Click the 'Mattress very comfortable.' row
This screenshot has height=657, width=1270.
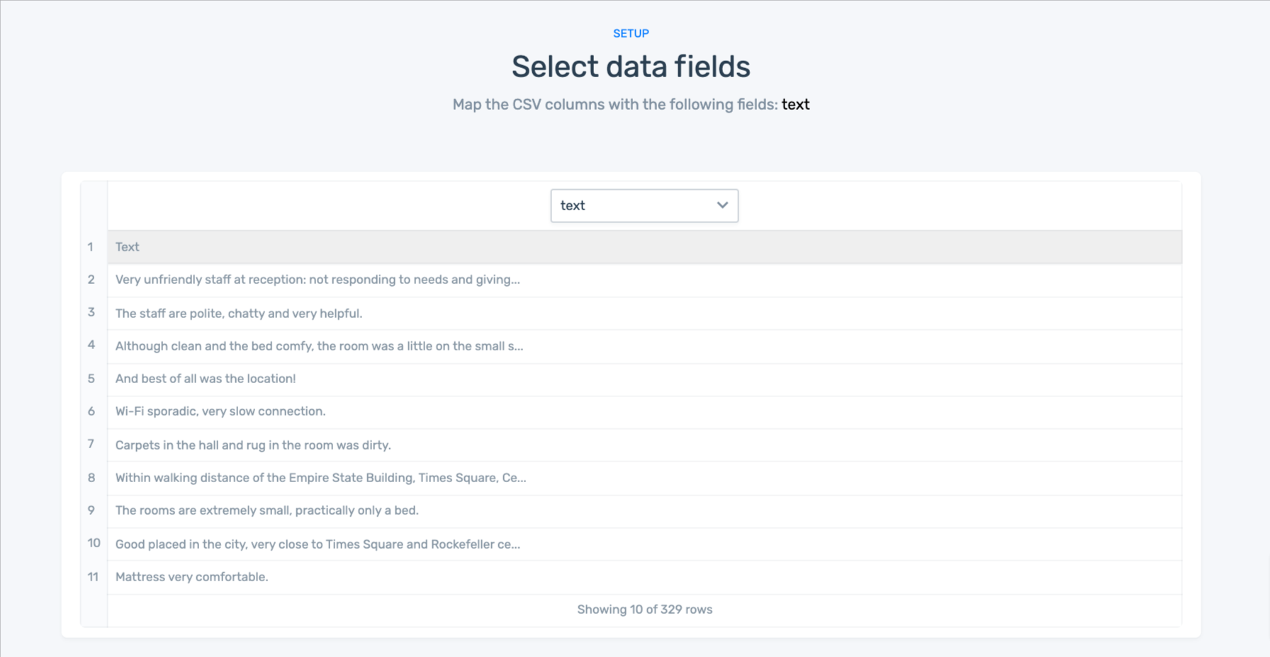(191, 577)
